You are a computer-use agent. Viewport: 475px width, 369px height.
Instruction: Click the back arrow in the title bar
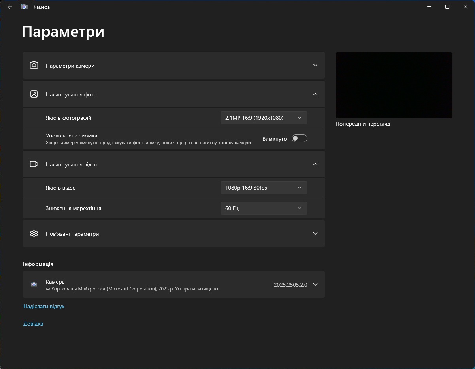pos(10,7)
